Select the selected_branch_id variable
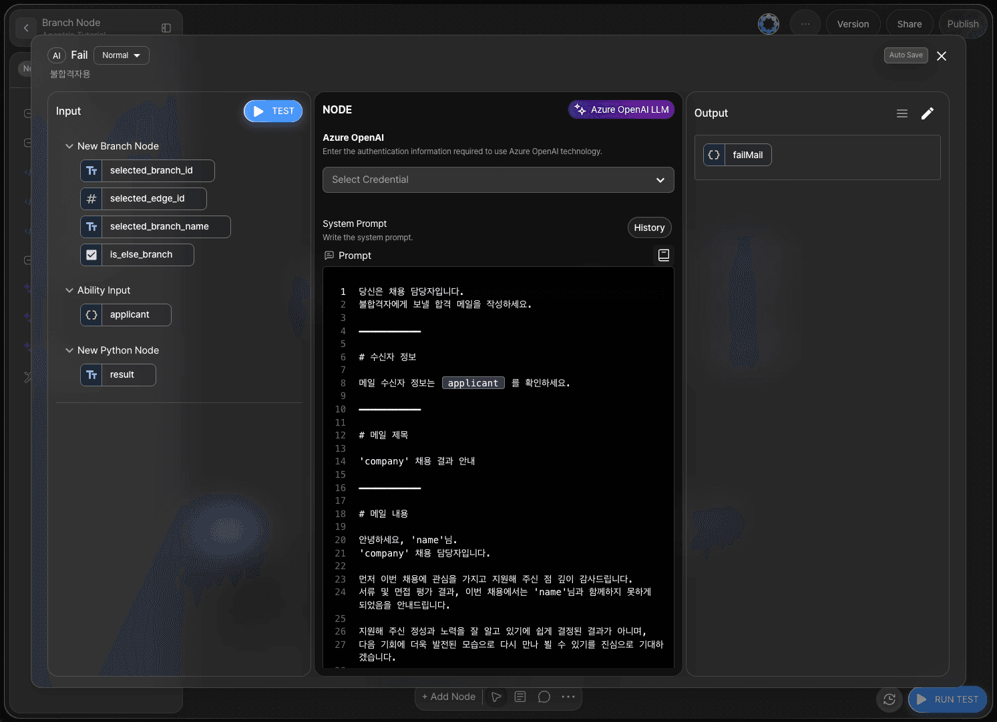 [148, 171]
